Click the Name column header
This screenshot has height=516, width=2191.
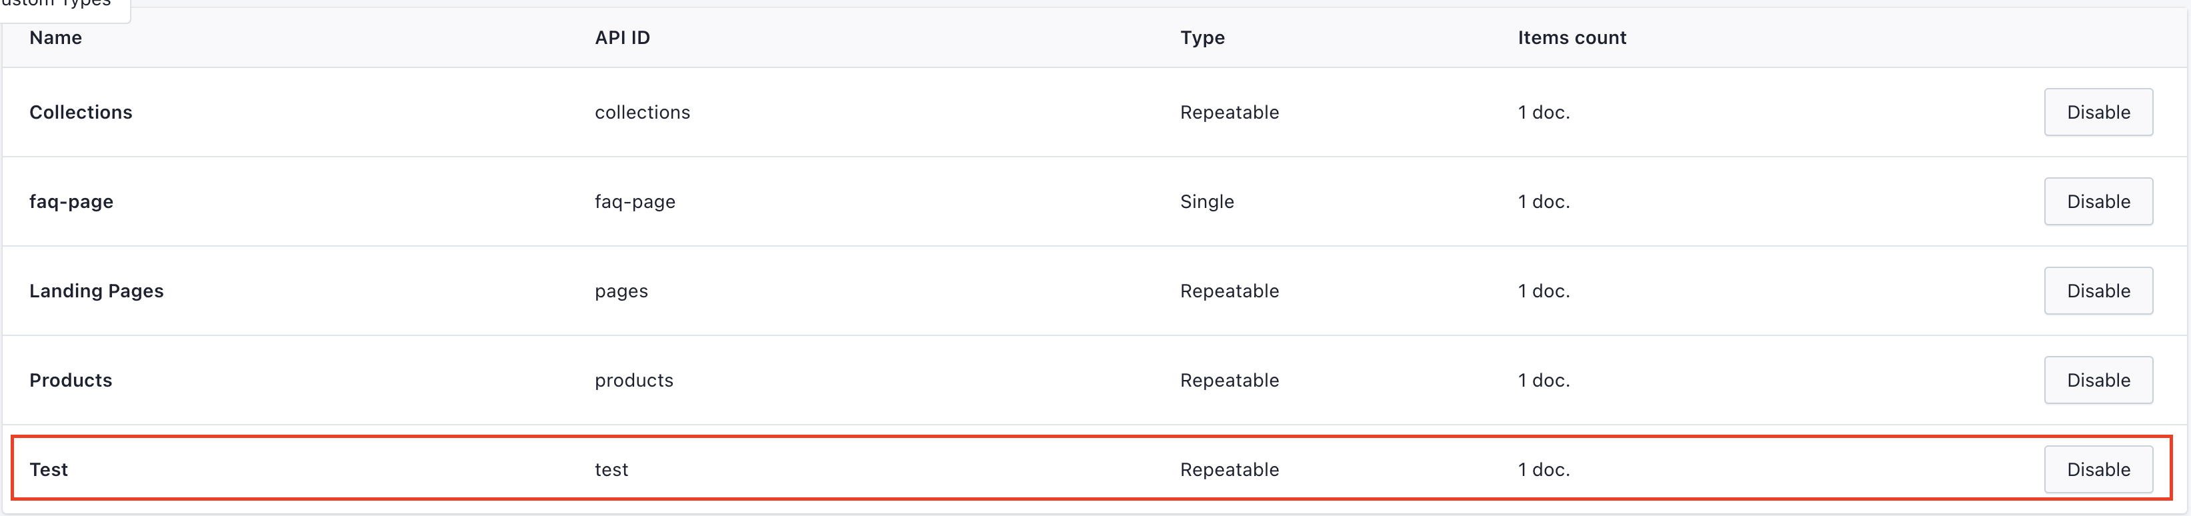click(x=55, y=37)
